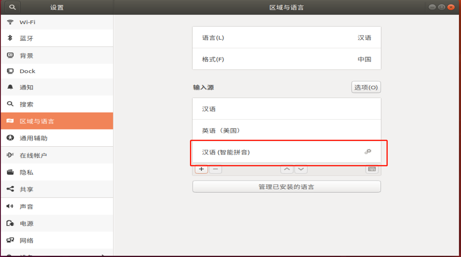Select the 汉语 input source row
Viewport: 461px width, 257px height.
point(287,109)
